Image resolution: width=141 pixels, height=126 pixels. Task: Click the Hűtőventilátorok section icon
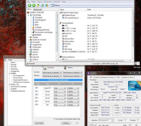[61, 57]
